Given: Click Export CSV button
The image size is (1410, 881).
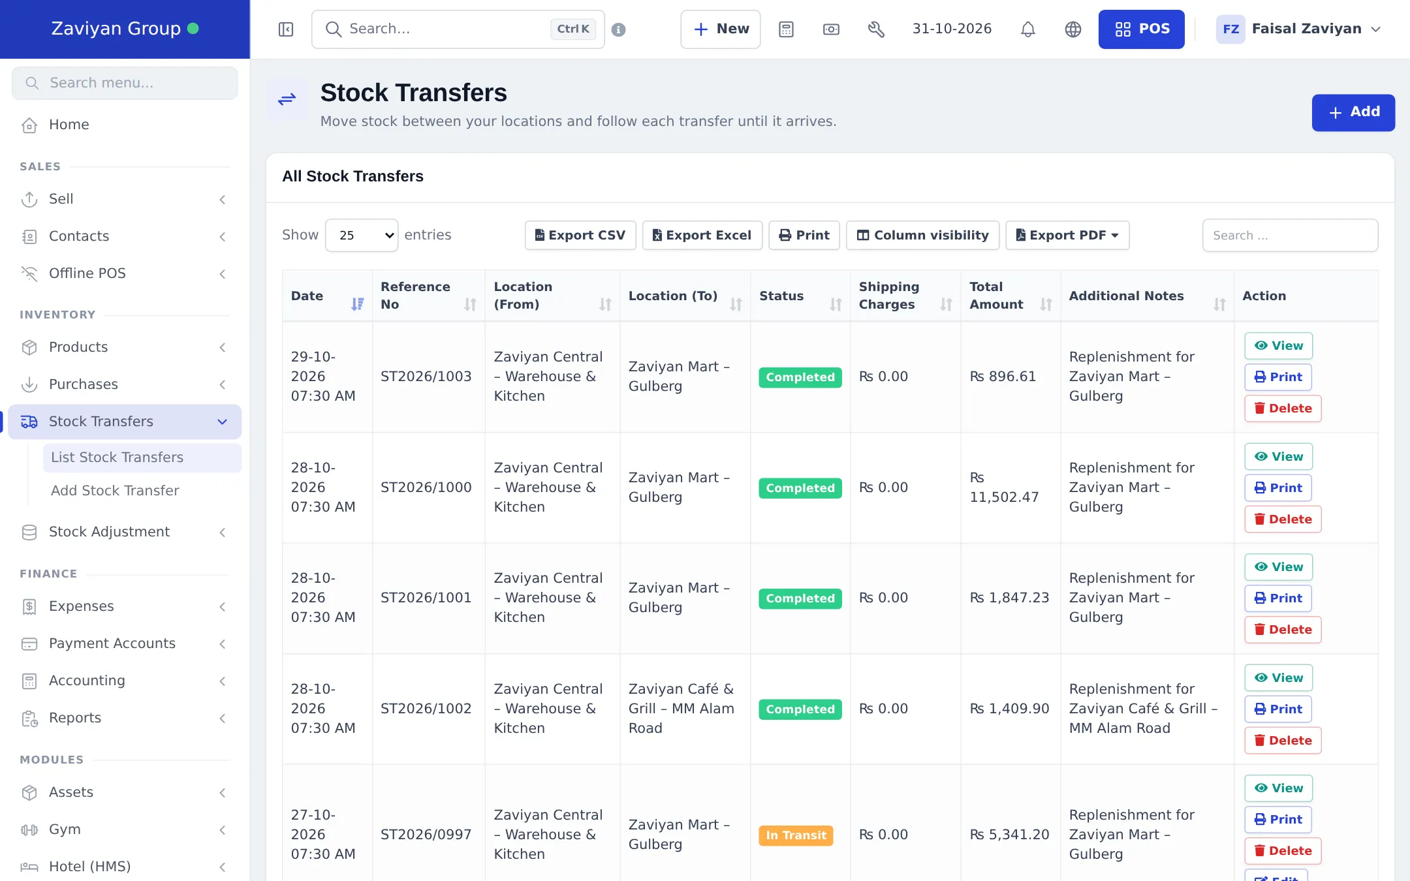Looking at the screenshot, I should click(580, 235).
